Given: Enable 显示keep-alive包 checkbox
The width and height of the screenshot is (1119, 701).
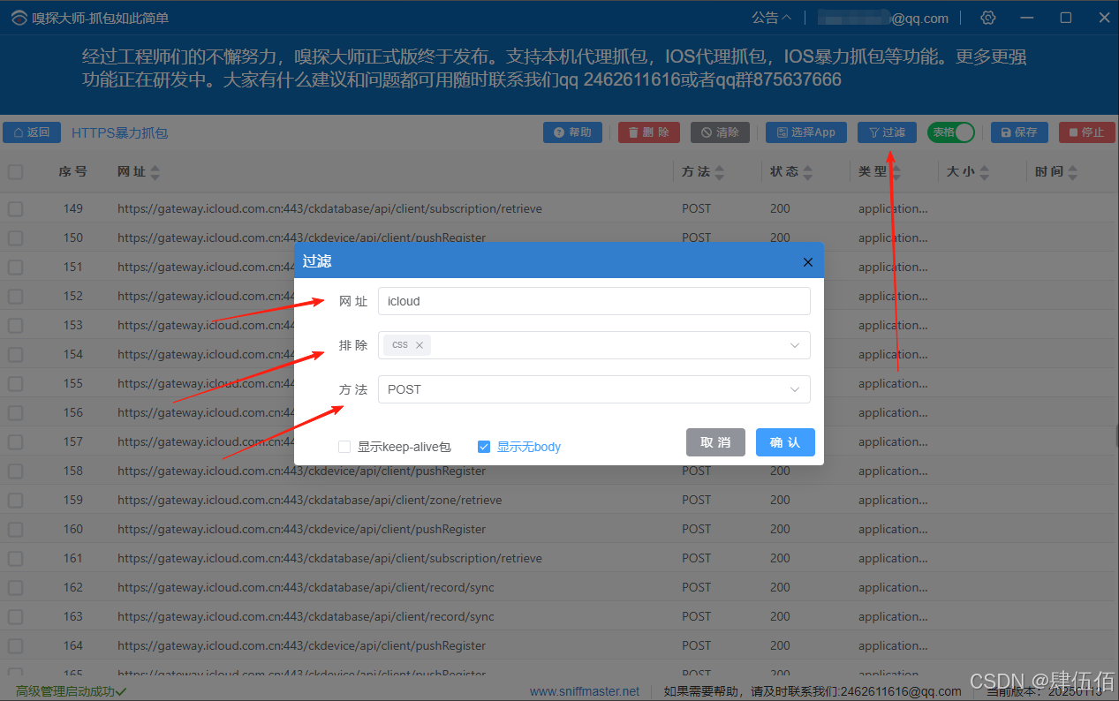Looking at the screenshot, I should point(344,447).
